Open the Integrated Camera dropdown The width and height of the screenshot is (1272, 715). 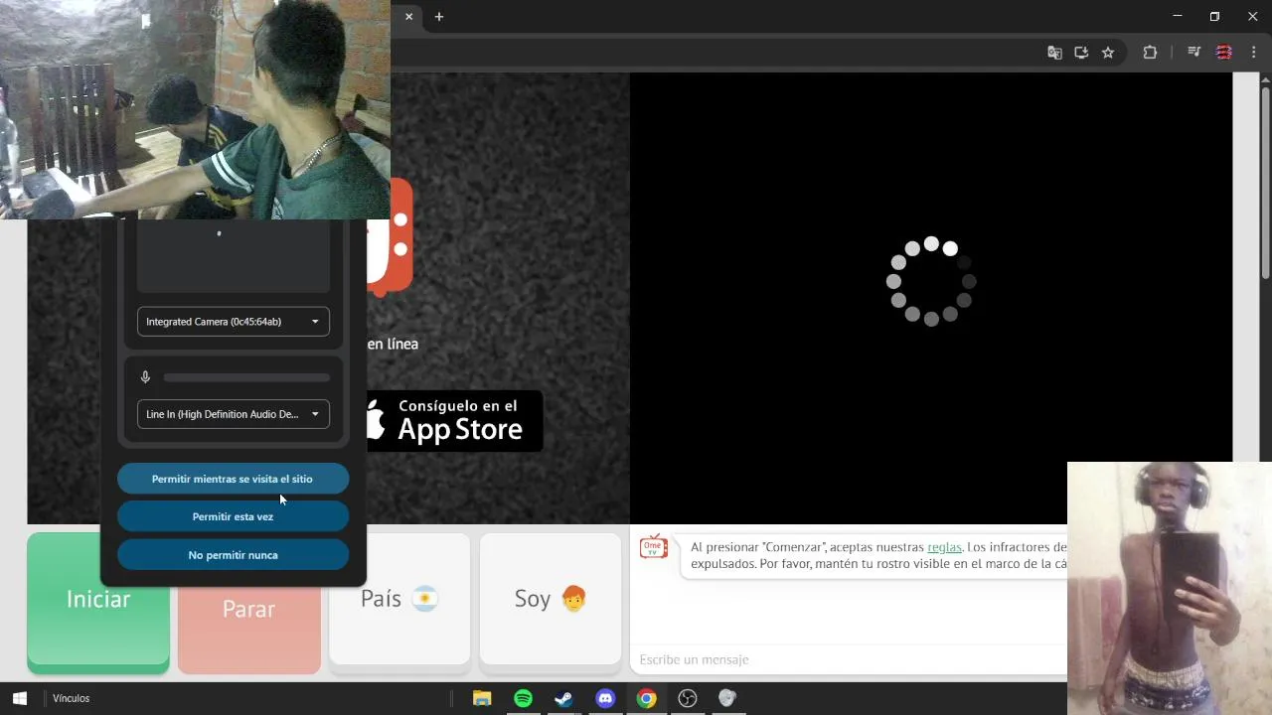[234, 322]
